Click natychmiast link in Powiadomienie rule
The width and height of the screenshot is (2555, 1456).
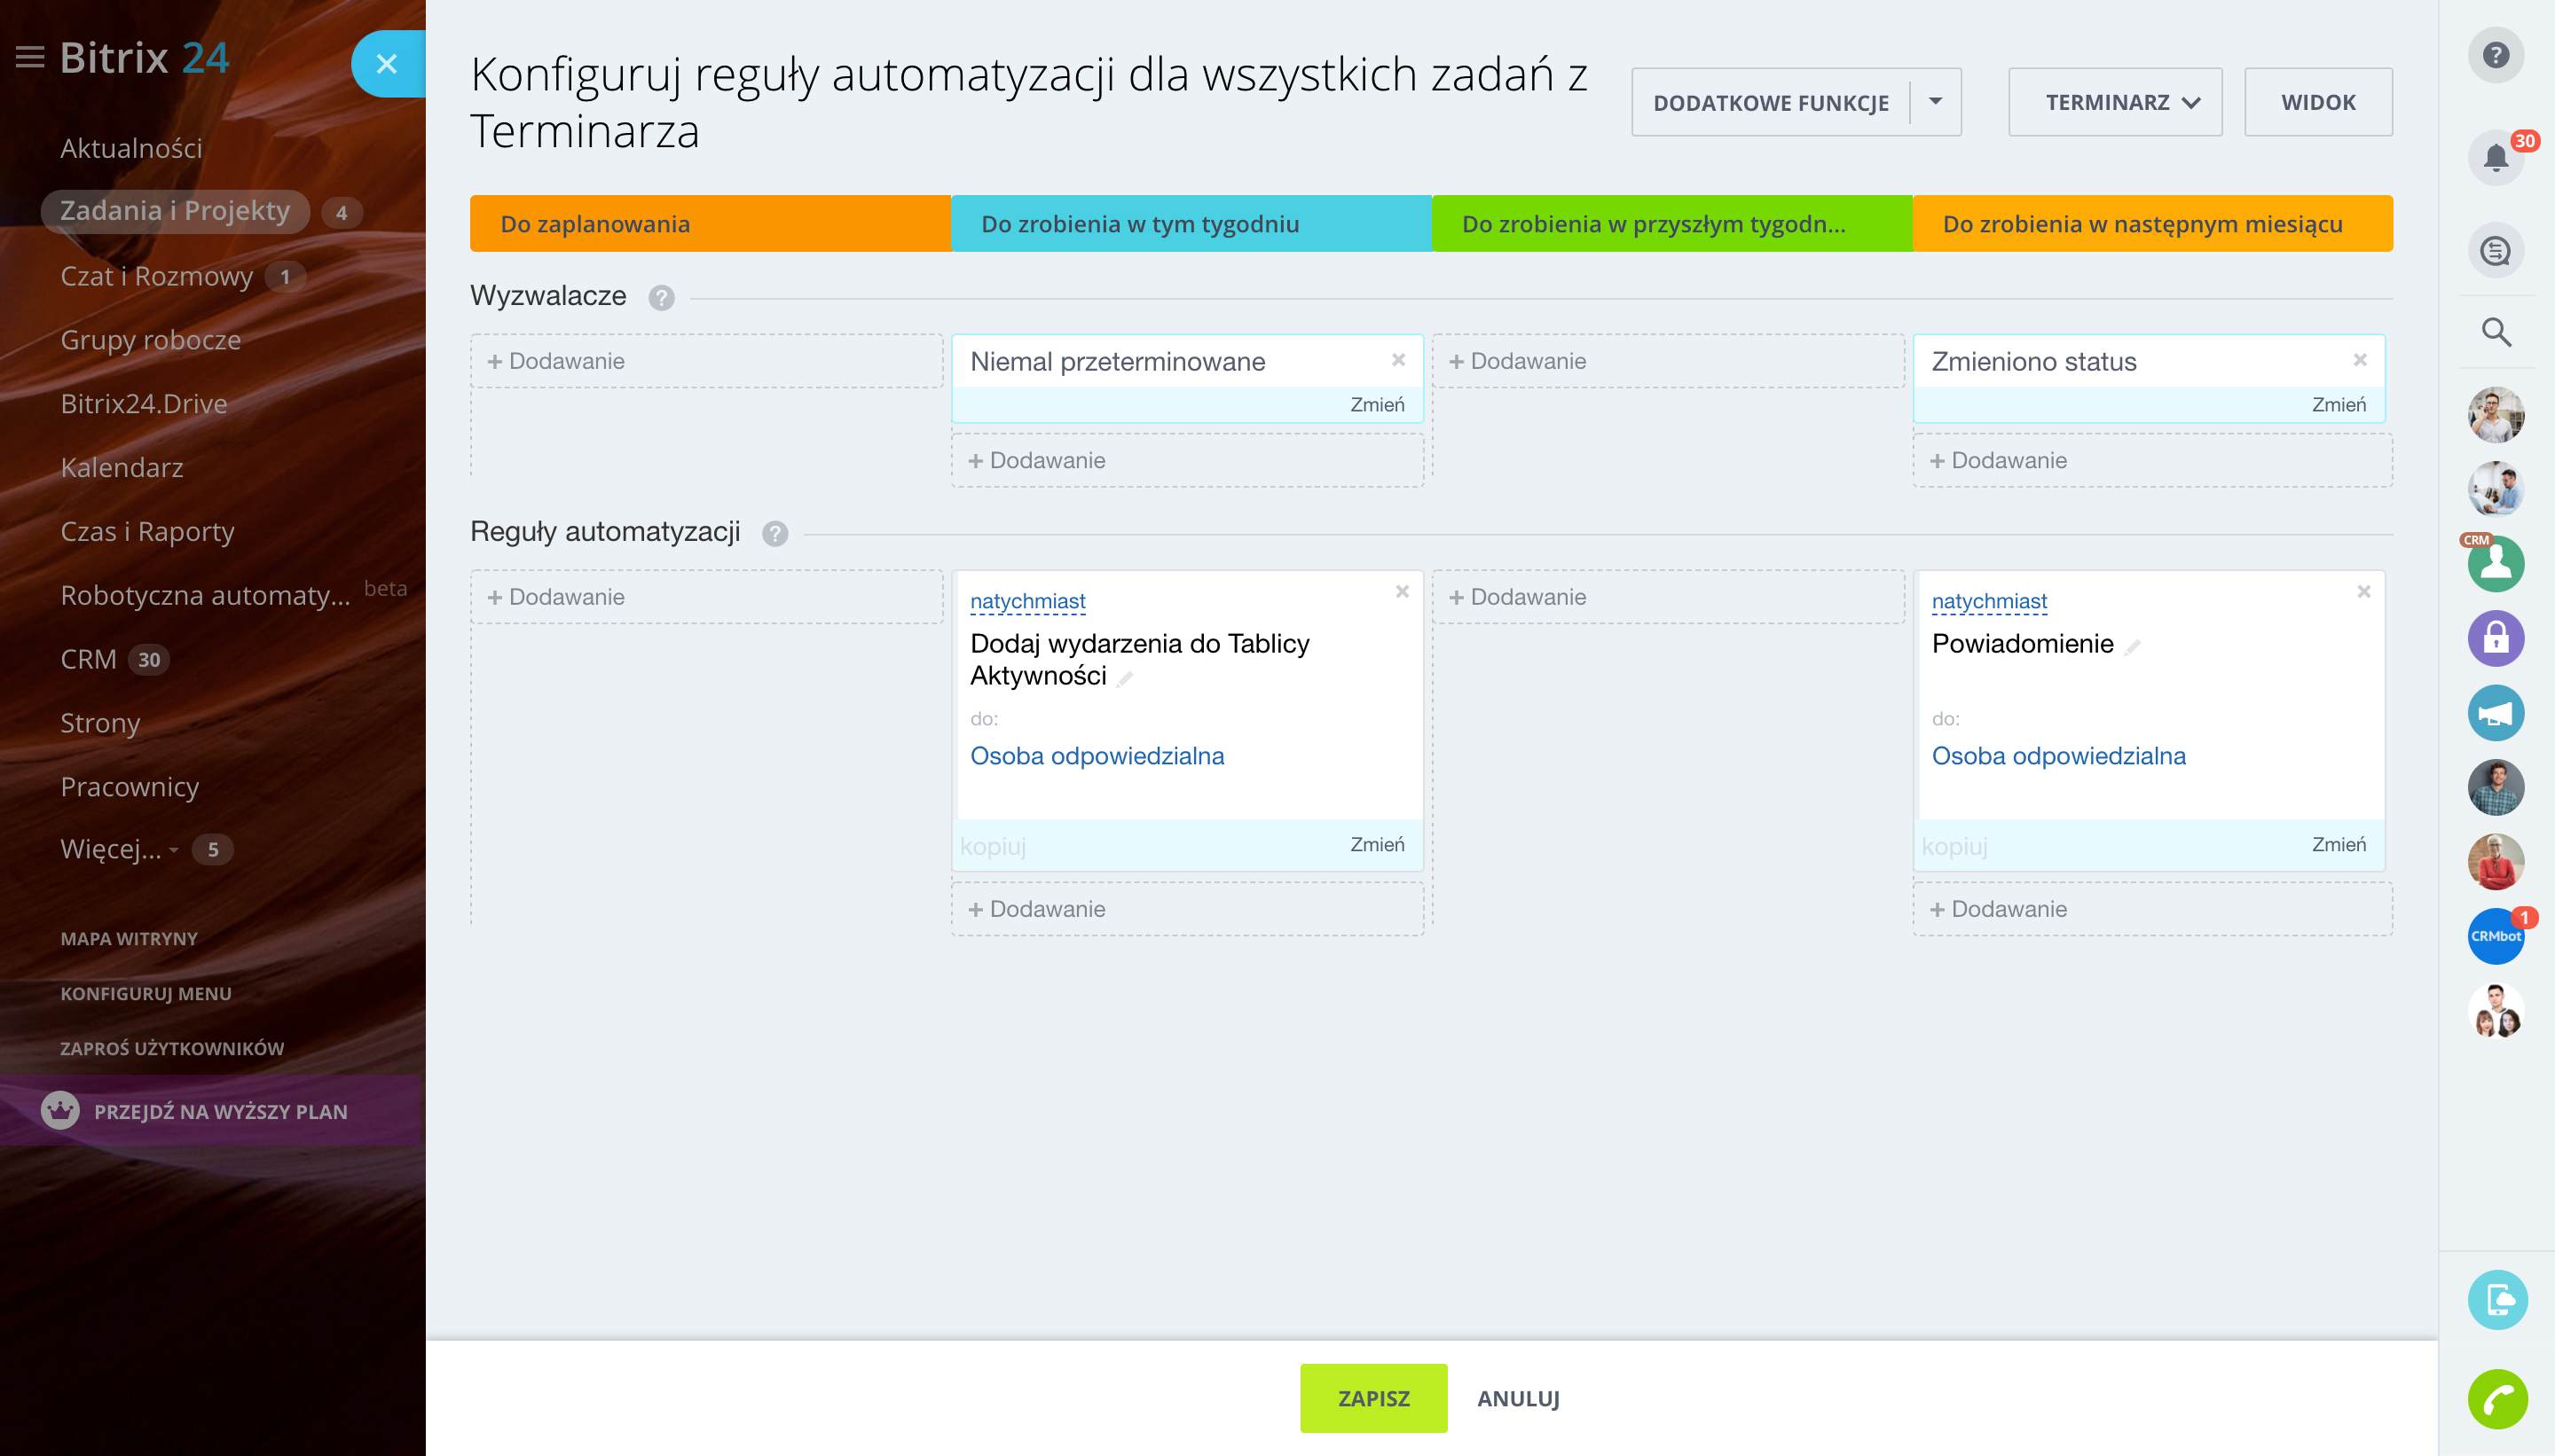pos(1989,601)
